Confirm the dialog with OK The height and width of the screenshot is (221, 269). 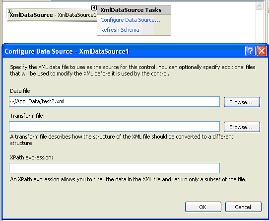pyautogui.click(x=203, y=207)
